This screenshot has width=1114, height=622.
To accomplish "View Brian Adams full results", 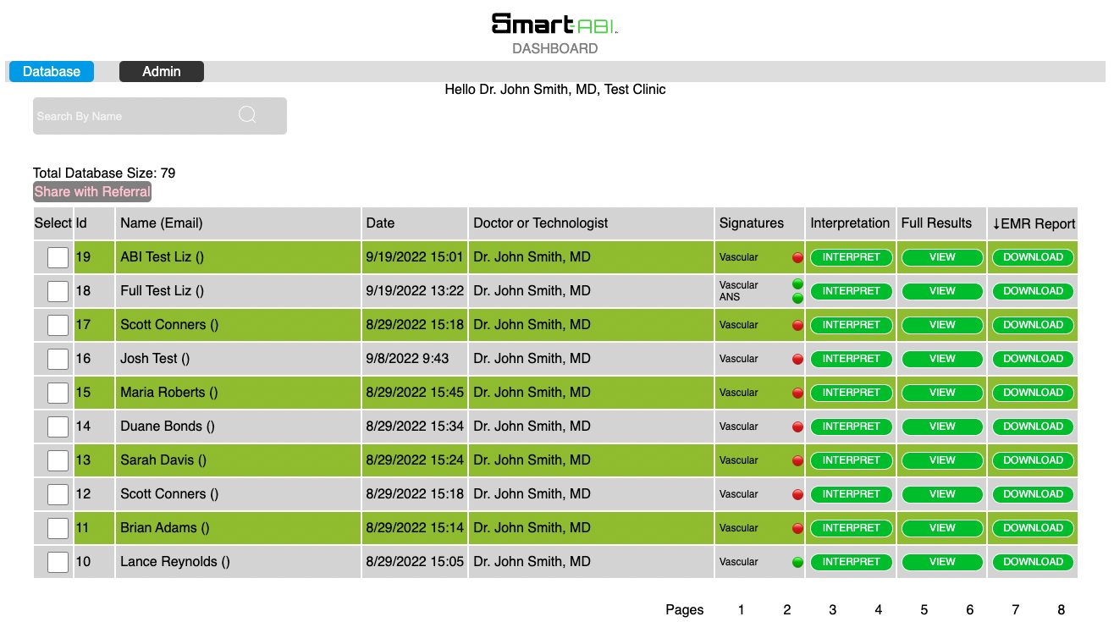I will pyautogui.click(x=942, y=528).
